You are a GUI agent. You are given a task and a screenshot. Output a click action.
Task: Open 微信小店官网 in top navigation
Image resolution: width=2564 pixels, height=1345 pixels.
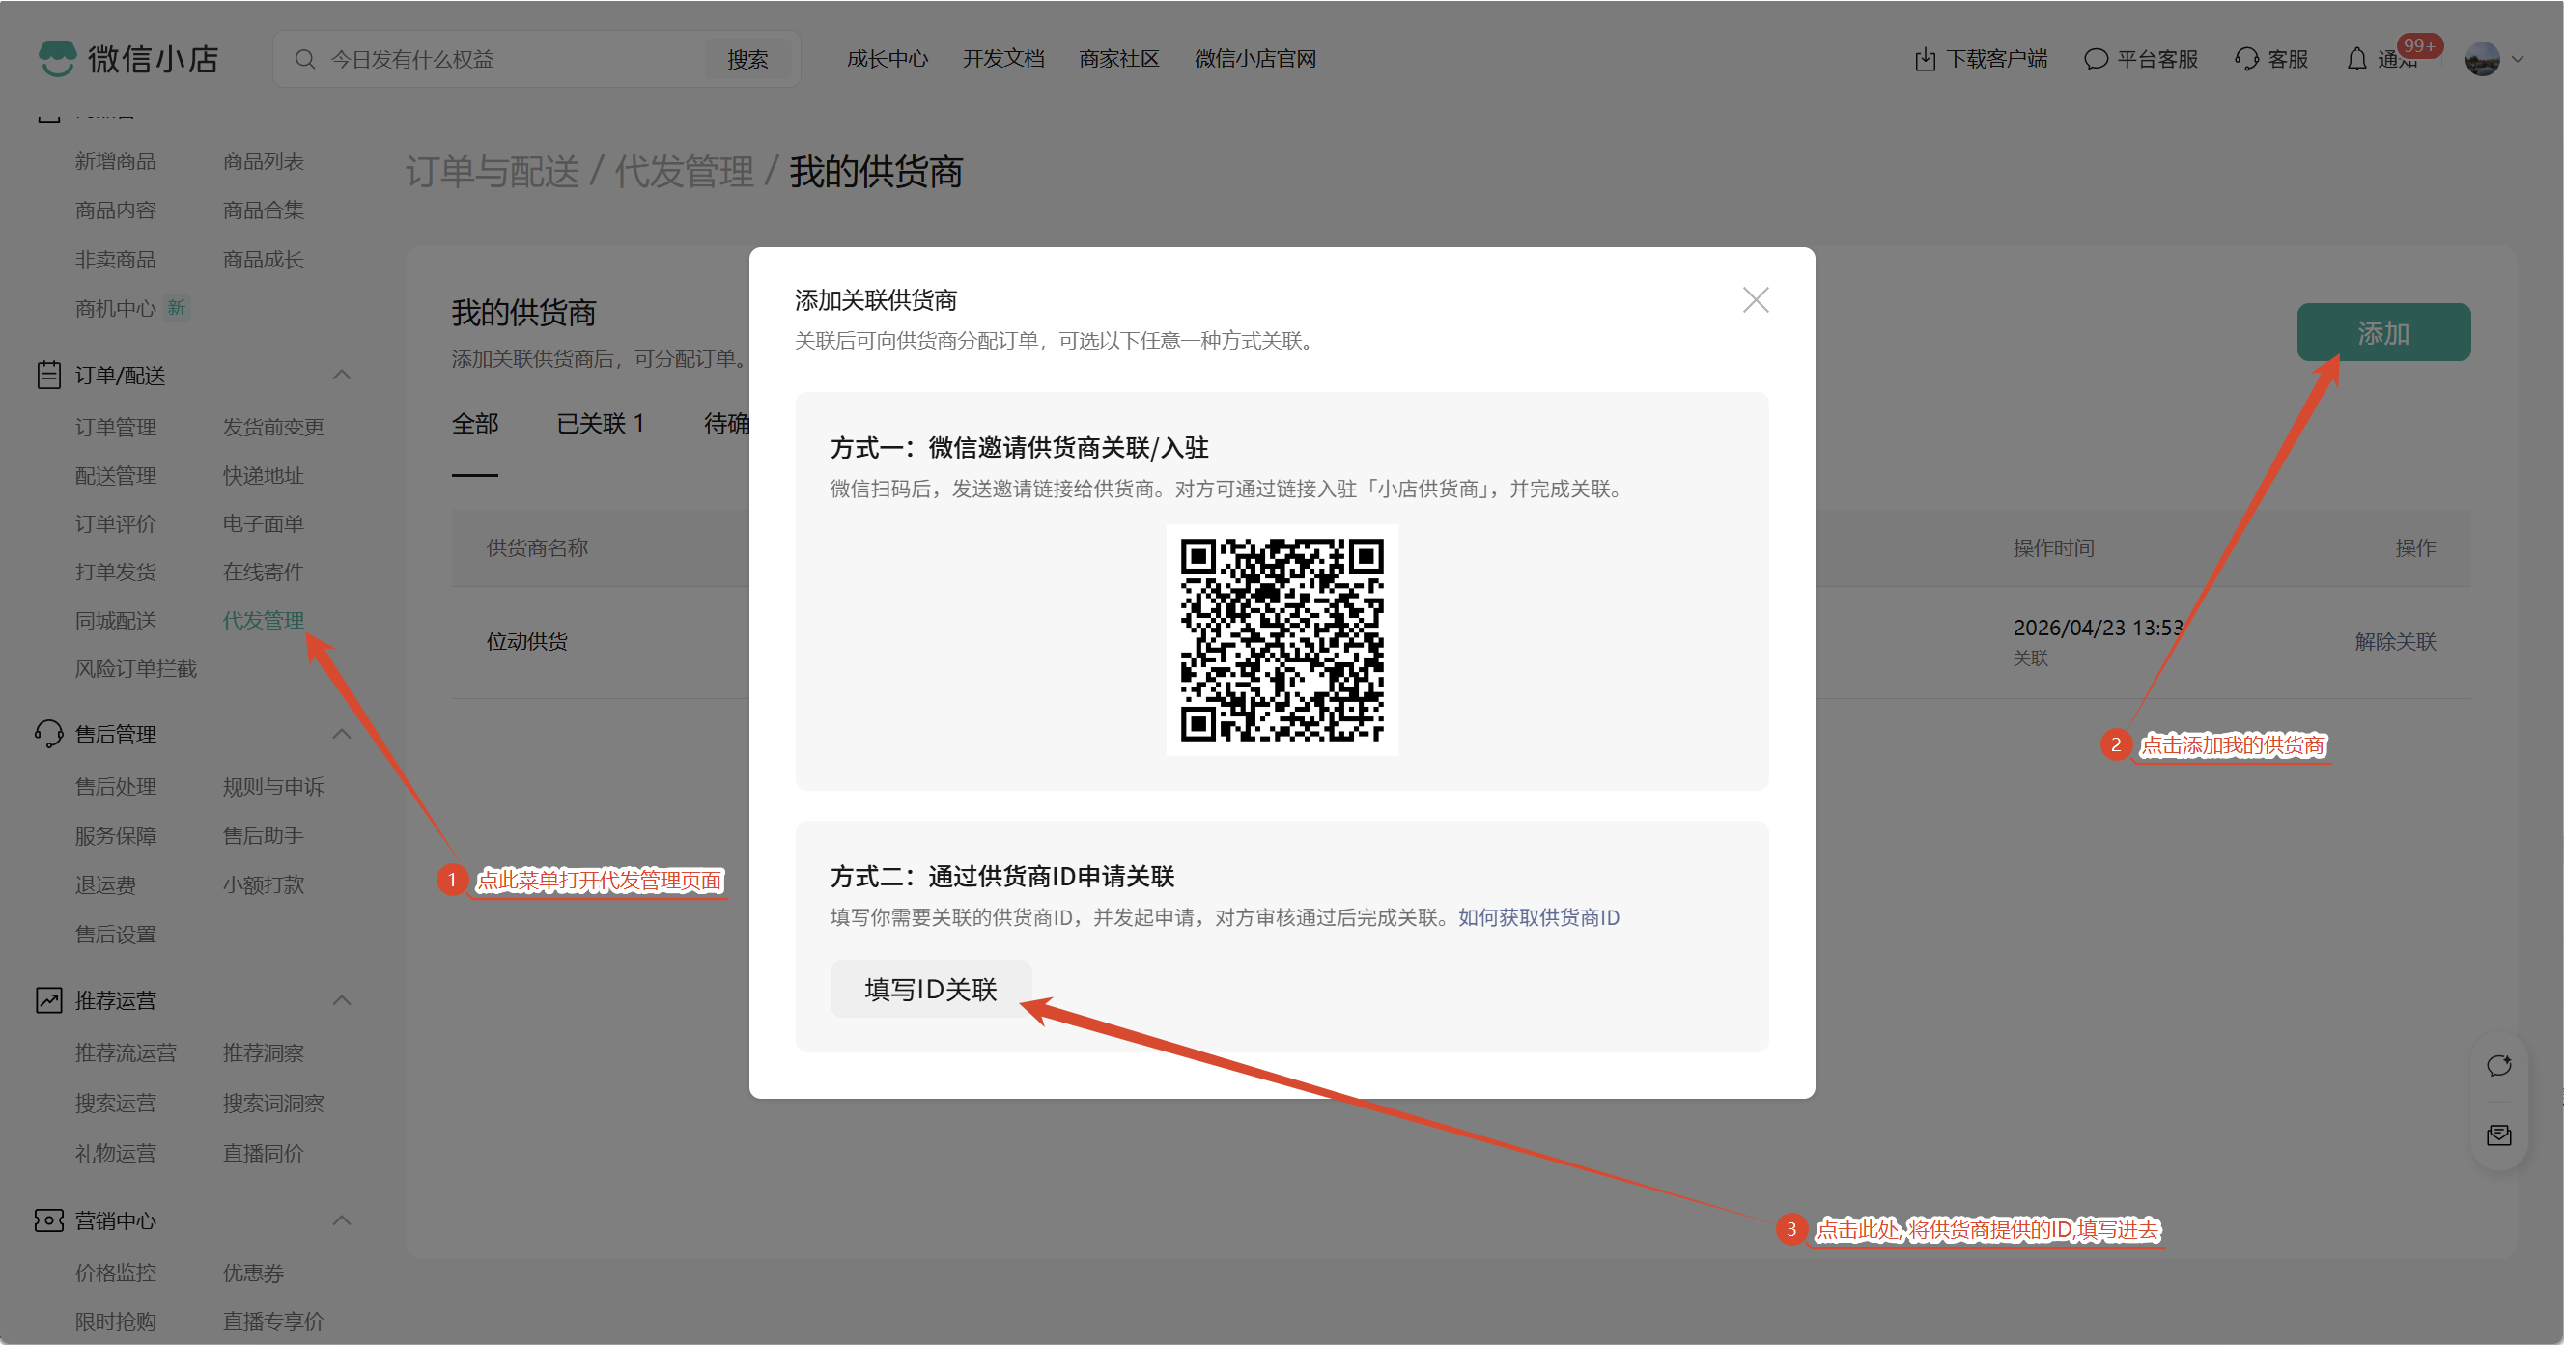(x=1255, y=60)
